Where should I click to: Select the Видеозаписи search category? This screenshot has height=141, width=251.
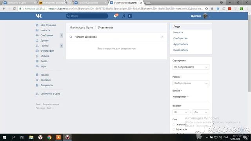[x=191, y=50]
